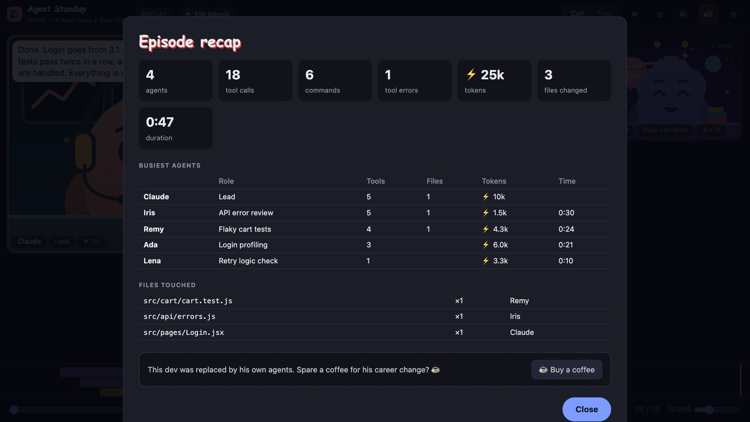Switch to the Tree view tab
This screenshot has width=750, height=422.
pos(604,14)
